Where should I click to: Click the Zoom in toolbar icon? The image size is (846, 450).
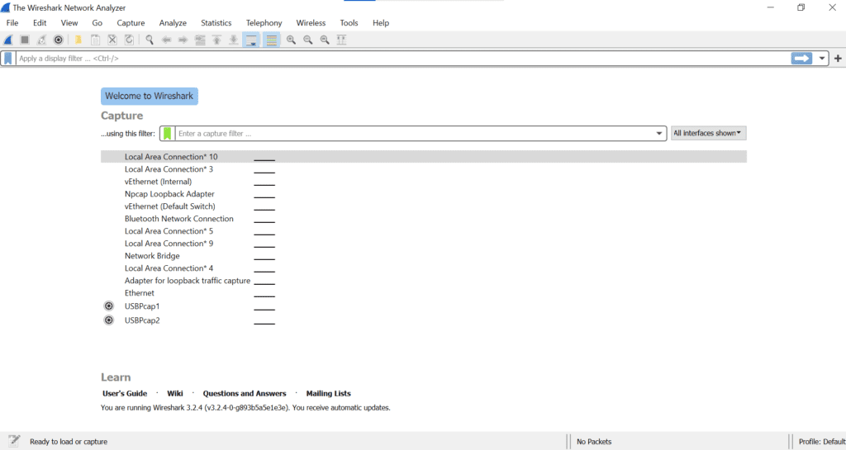(x=292, y=40)
